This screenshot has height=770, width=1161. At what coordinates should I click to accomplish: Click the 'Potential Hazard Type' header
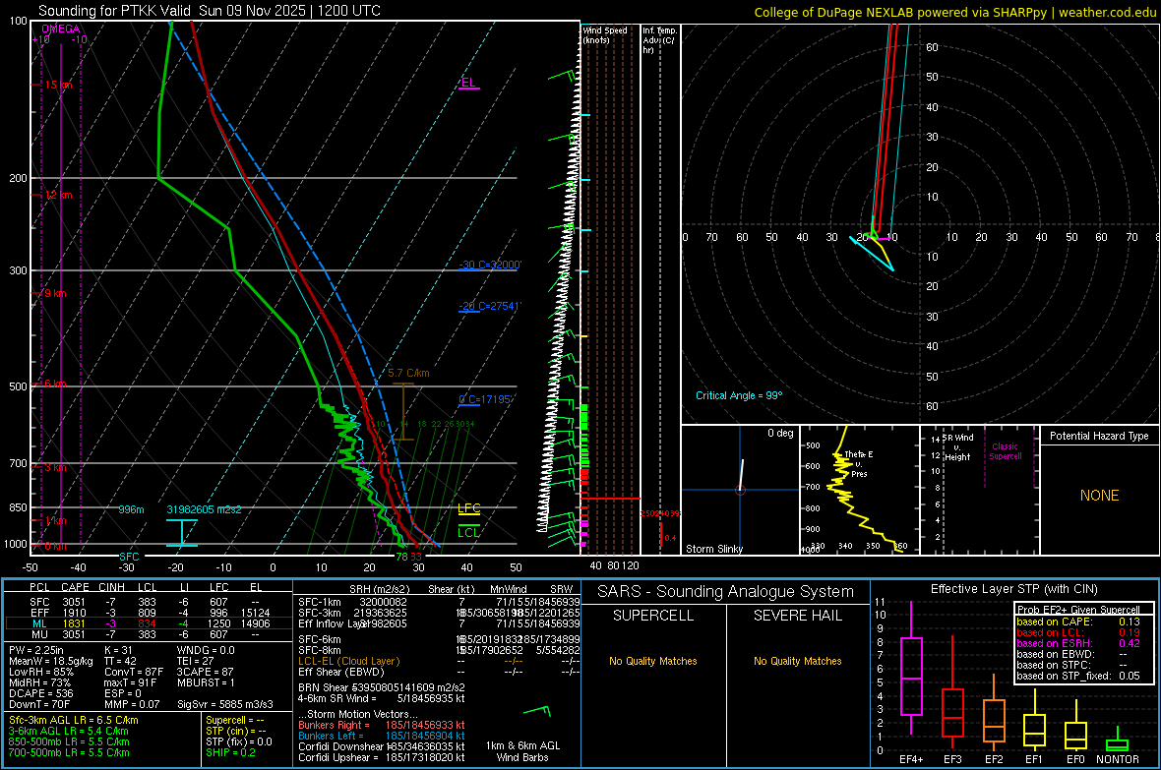[x=1099, y=436]
